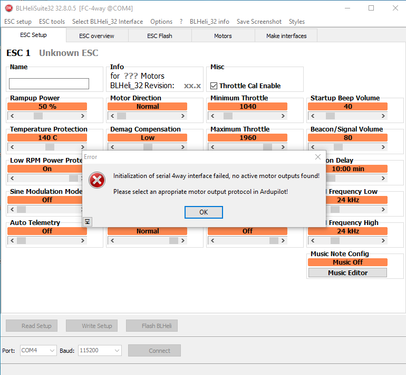This screenshot has width=406, height=375.
Task: Click the 140 C Temperature Protection value
Action: click(x=47, y=137)
